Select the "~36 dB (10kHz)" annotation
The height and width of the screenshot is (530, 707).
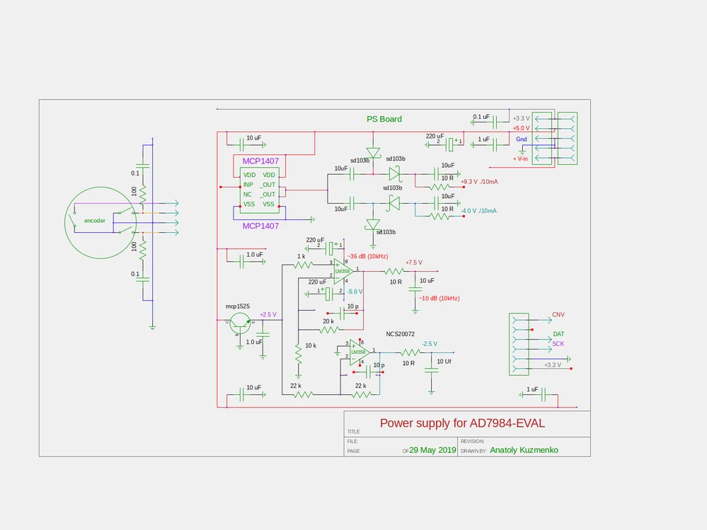[367, 256]
